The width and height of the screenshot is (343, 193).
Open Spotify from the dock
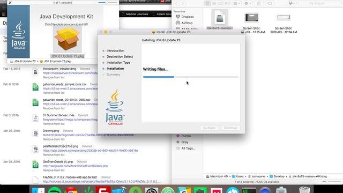55,190
